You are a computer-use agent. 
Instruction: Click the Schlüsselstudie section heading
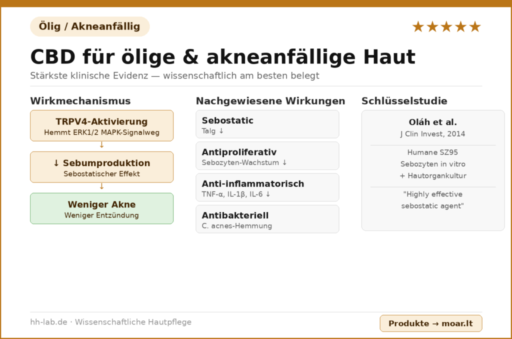click(404, 101)
